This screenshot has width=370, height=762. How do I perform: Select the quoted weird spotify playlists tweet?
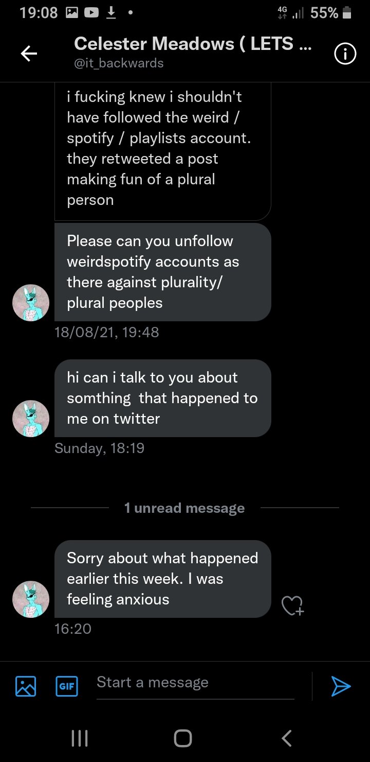[x=162, y=149]
